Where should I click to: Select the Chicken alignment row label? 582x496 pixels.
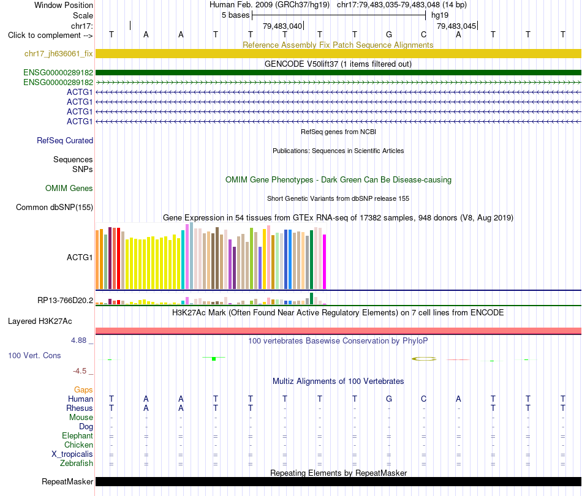pos(78,445)
